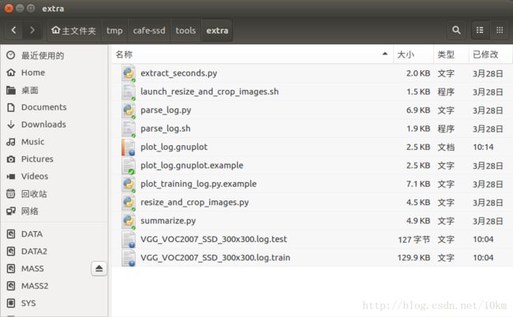The width and height of the screenshot is (513, 317).
Task: Sort by 名称 name column
Action: pos(252,54)
